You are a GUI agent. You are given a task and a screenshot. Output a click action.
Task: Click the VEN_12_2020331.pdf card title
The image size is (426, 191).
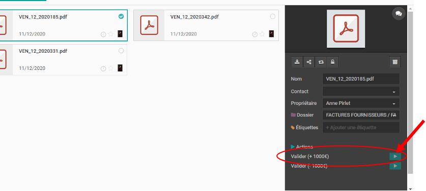point(43,51)
